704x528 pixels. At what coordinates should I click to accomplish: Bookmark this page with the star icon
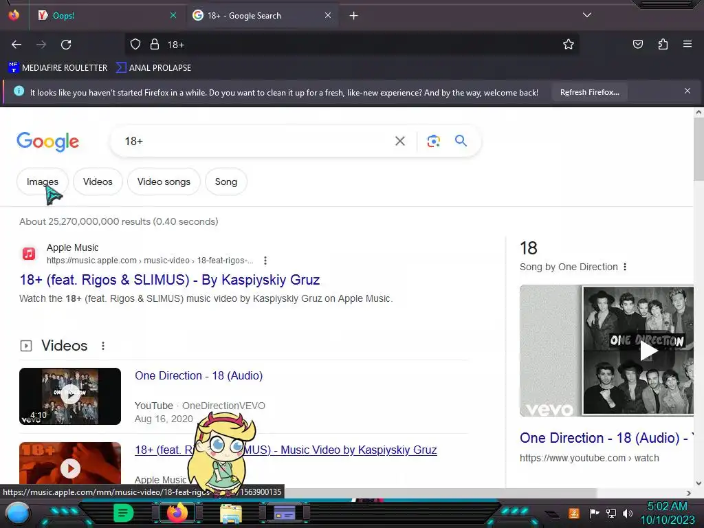(x=569, y=44)
